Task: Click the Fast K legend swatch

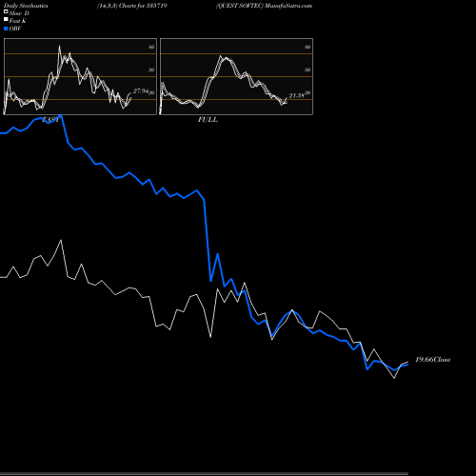Action: [x=6, y=19]
